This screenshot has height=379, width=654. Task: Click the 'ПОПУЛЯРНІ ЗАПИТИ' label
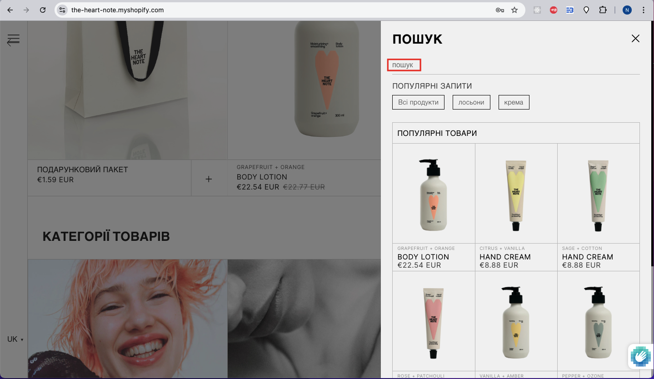tap(432, 86)
